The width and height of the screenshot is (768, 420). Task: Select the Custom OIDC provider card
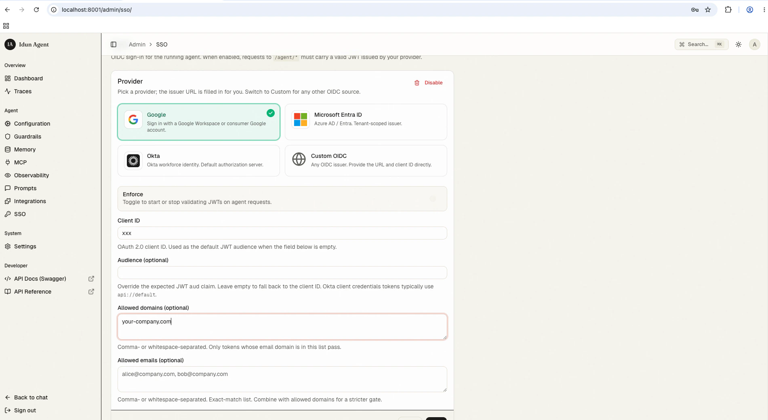coord(366,161)
